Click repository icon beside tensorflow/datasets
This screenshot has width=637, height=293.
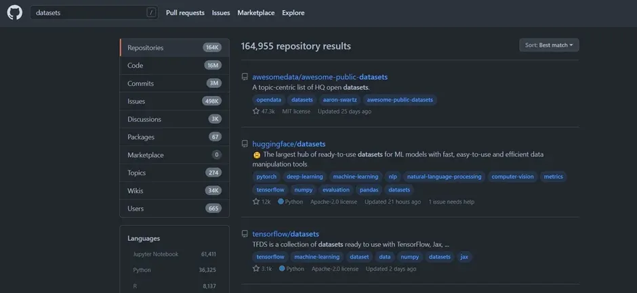pos(245,234)
